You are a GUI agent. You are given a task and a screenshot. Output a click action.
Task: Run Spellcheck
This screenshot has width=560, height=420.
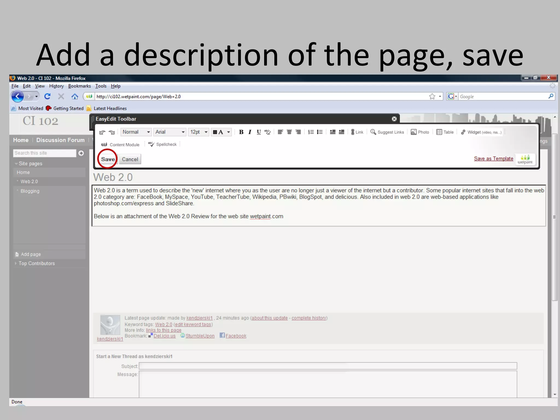click(162, 144)
